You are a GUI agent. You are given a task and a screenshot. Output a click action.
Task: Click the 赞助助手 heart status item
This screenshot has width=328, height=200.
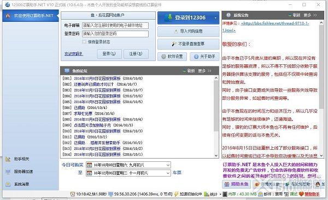coord(309,194)
